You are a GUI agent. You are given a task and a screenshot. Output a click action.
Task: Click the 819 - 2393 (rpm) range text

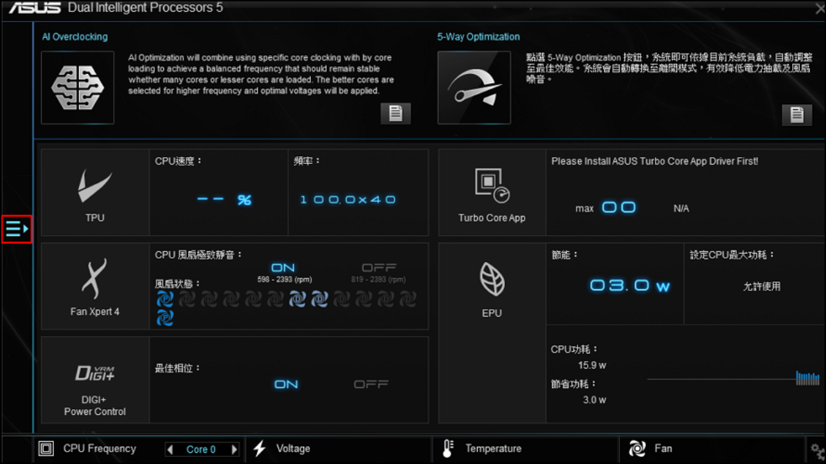pyautogui.click(x=378, y=279)
